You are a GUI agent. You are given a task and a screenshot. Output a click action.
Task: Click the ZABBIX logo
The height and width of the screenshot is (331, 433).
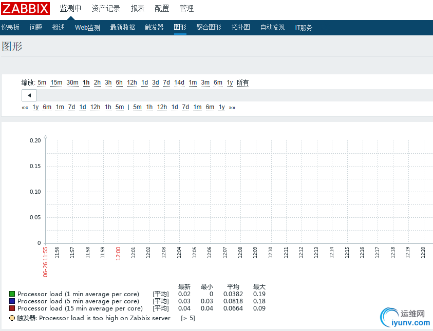click(25, 9)
